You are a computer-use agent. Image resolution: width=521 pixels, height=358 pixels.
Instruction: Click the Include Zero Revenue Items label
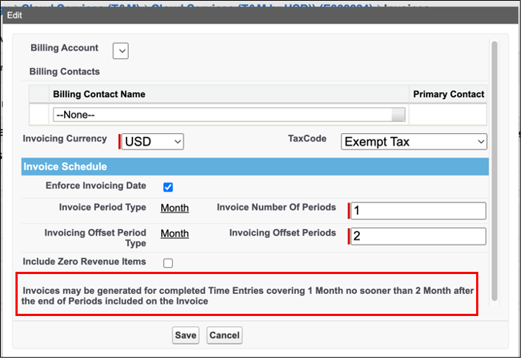[85, 262]
